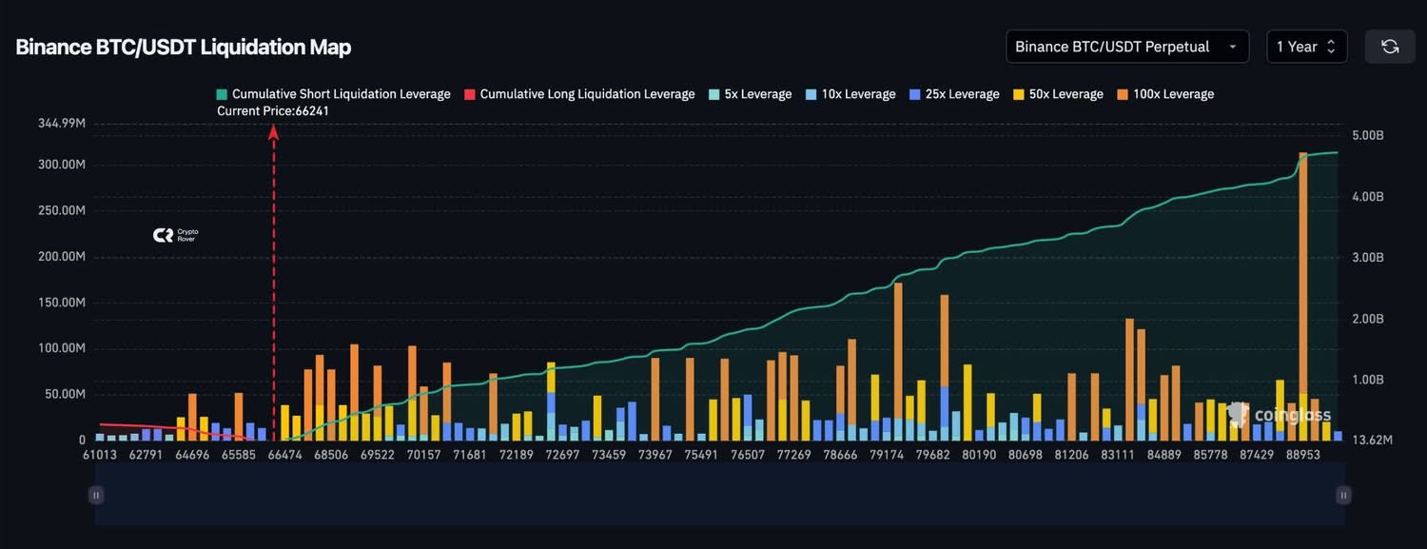
Task: Toggle Cumulative Short Liquidation Leverage legend
Action: (334, 94)
